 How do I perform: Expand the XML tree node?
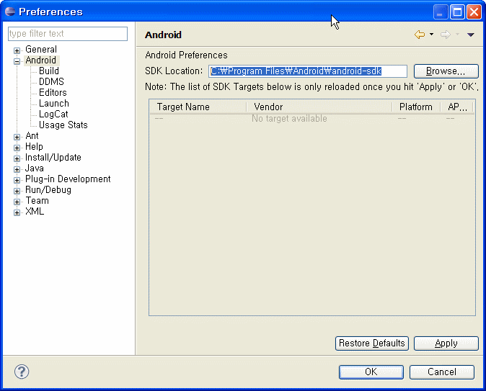coord(17,212)
